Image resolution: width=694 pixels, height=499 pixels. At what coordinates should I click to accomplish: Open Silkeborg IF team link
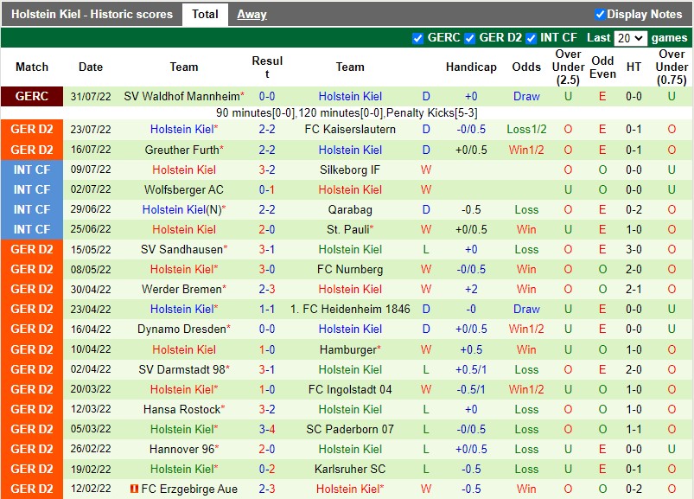point(350,170)
